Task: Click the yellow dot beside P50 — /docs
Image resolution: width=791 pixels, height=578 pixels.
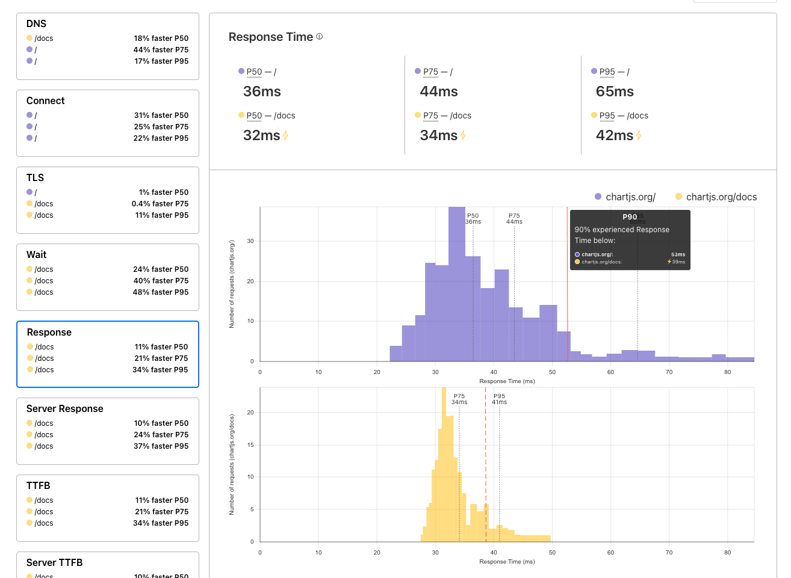Action: [x=241, y=115]
